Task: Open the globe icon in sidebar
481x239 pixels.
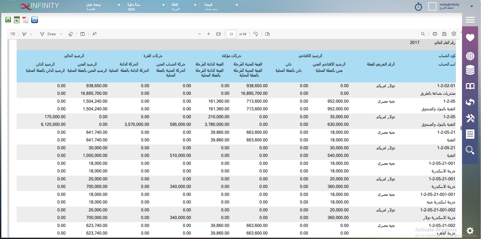Action: (x=470, y=56)
